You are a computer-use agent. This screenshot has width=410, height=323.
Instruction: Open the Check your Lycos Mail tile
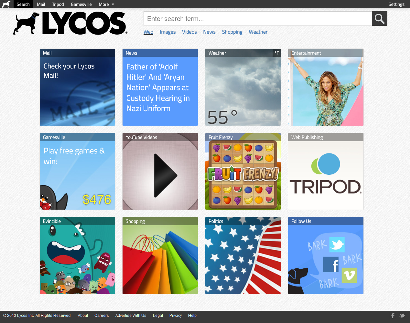click(x=77, y=87)
